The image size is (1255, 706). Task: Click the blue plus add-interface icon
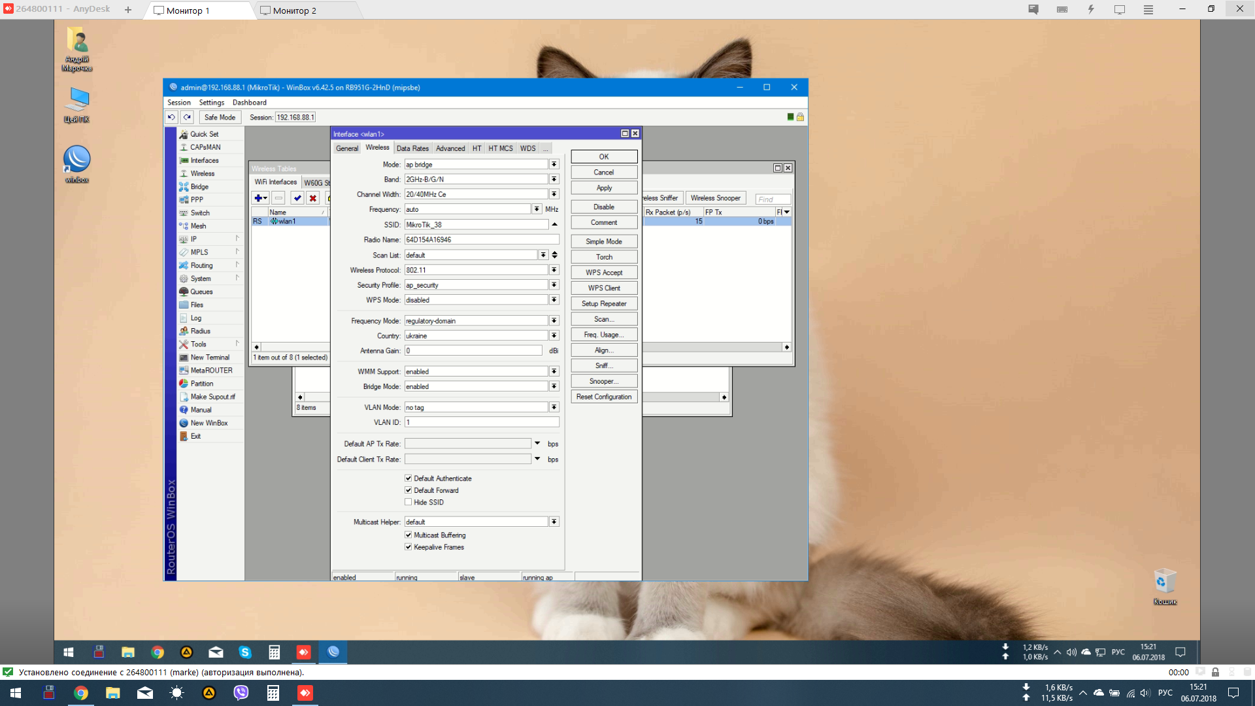[260, 198]
